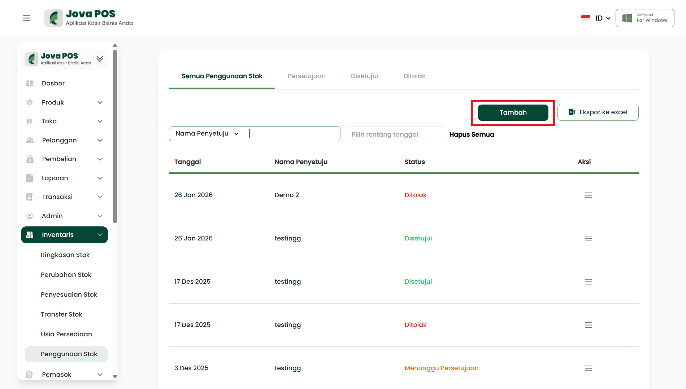Switch to the Ditolak tab
The image size is (686, 389).
[414, 76]
